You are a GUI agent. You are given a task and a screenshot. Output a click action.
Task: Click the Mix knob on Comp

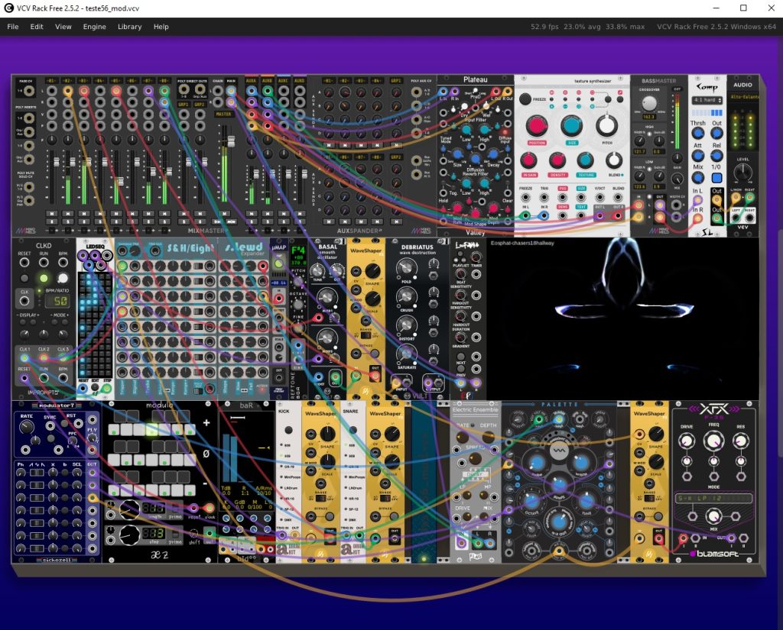[698, 178]
